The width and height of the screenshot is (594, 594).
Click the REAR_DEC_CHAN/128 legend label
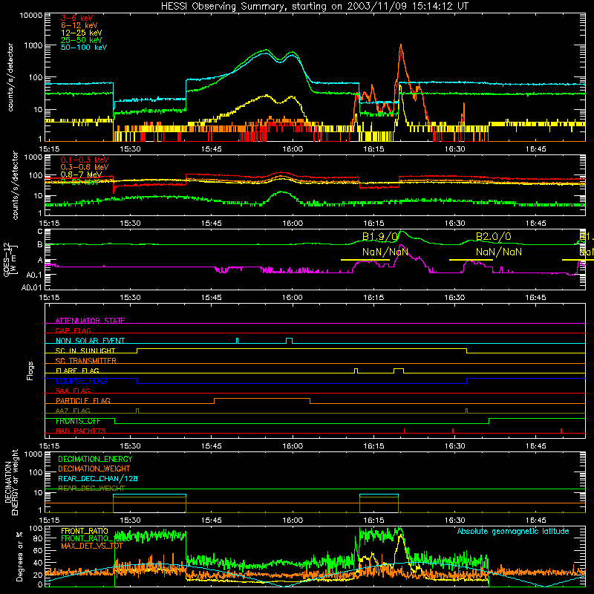click(98, 478)
